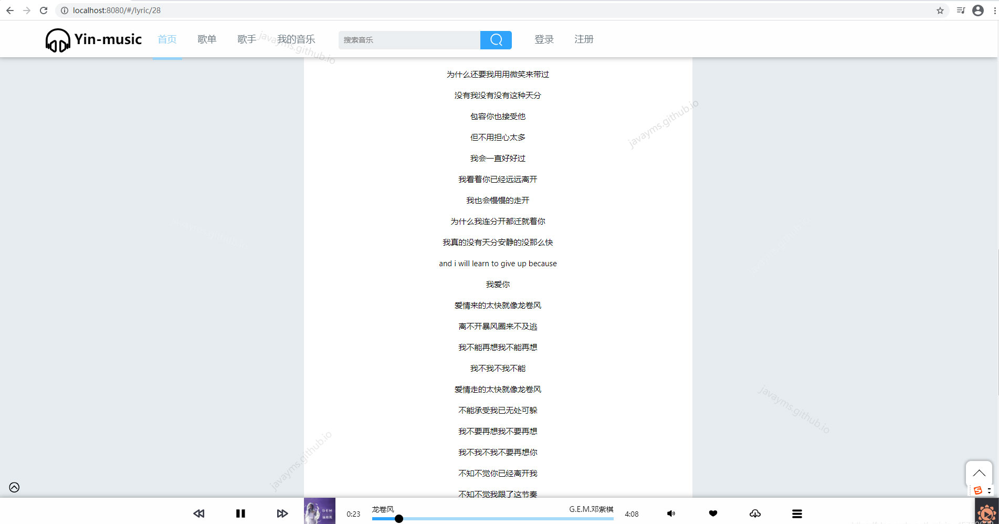The image size is (999, 524).
Task: Like the song with heart icon
Action: point(713,513)
